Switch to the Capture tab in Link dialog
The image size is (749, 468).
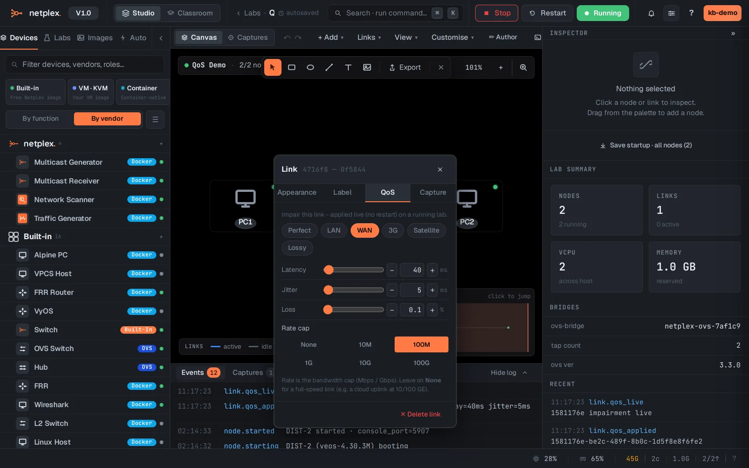(433, 192)
